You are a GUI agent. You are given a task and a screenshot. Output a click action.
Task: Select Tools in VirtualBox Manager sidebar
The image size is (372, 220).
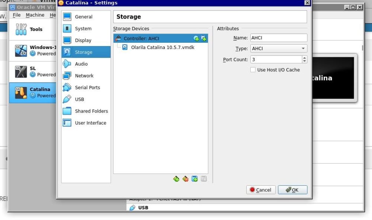(33, 29)
